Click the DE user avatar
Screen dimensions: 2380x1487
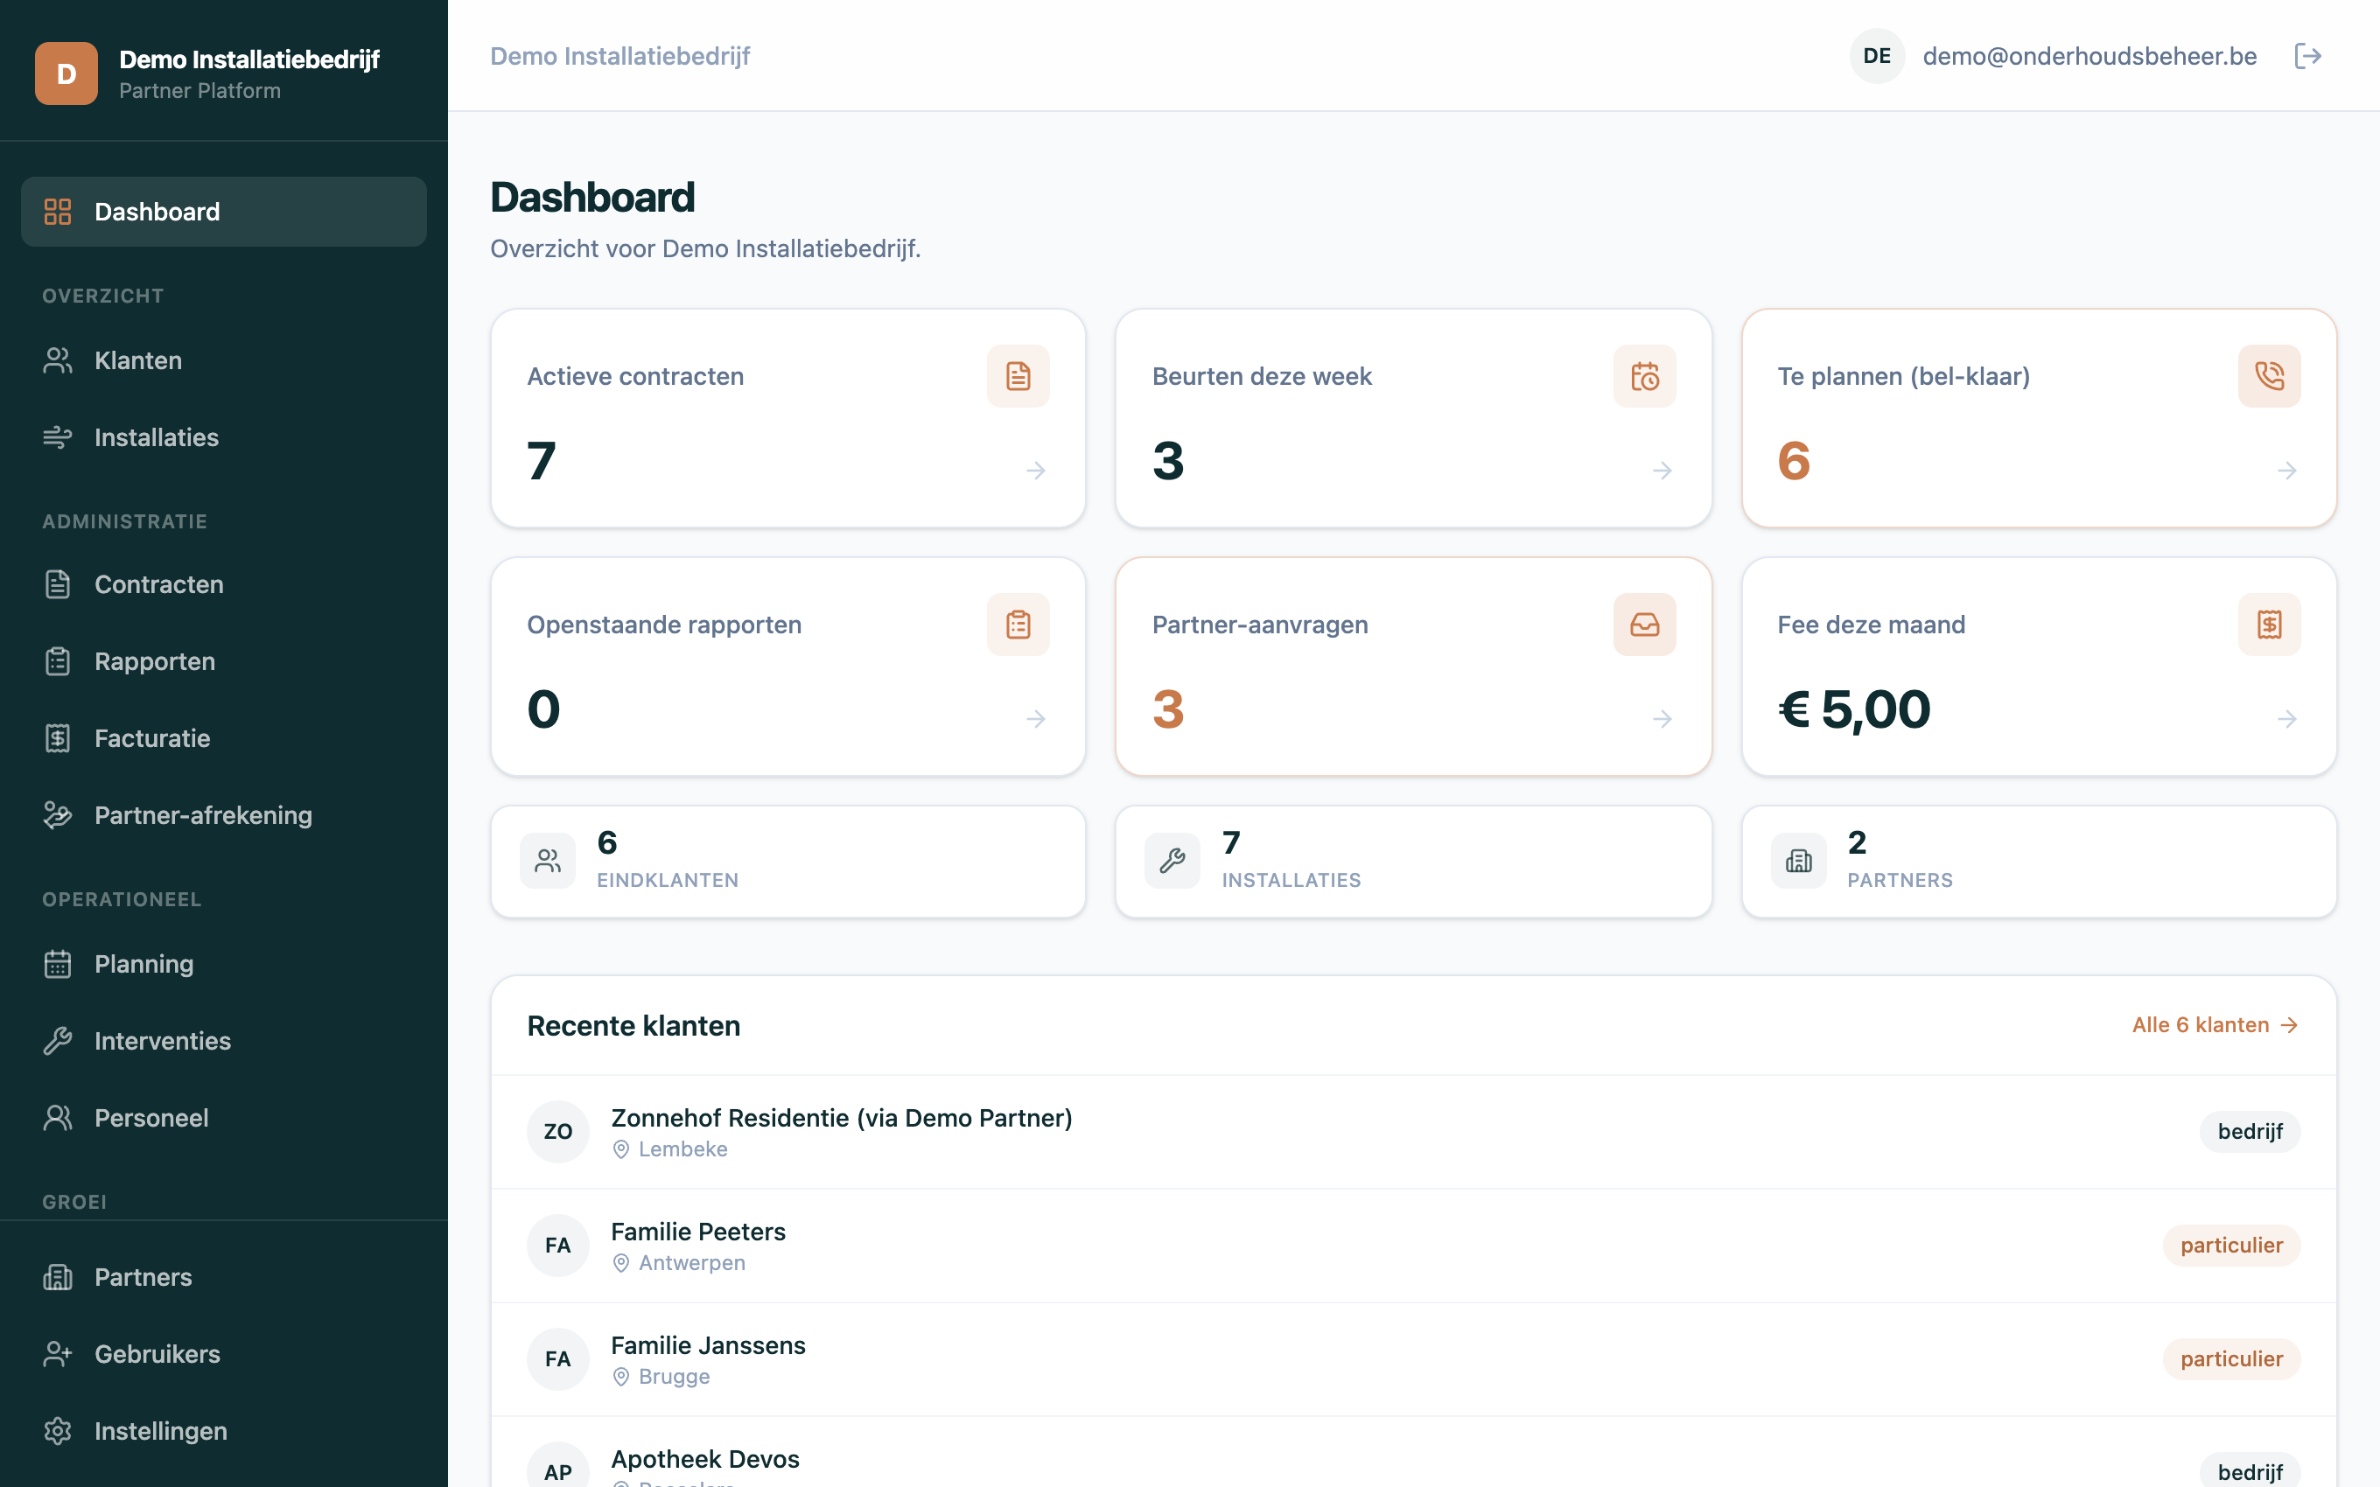tap(1877, 56)
